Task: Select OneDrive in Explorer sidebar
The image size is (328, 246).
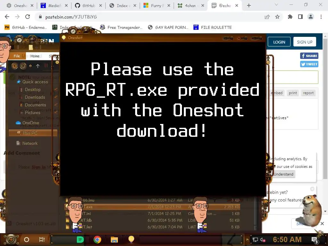Action: [x=28, y=123]
